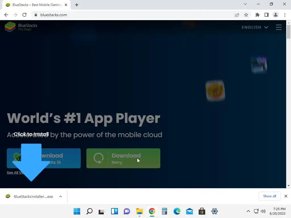
Task: Open the ENGLISH language dropdown
Action: click(255, 27)
